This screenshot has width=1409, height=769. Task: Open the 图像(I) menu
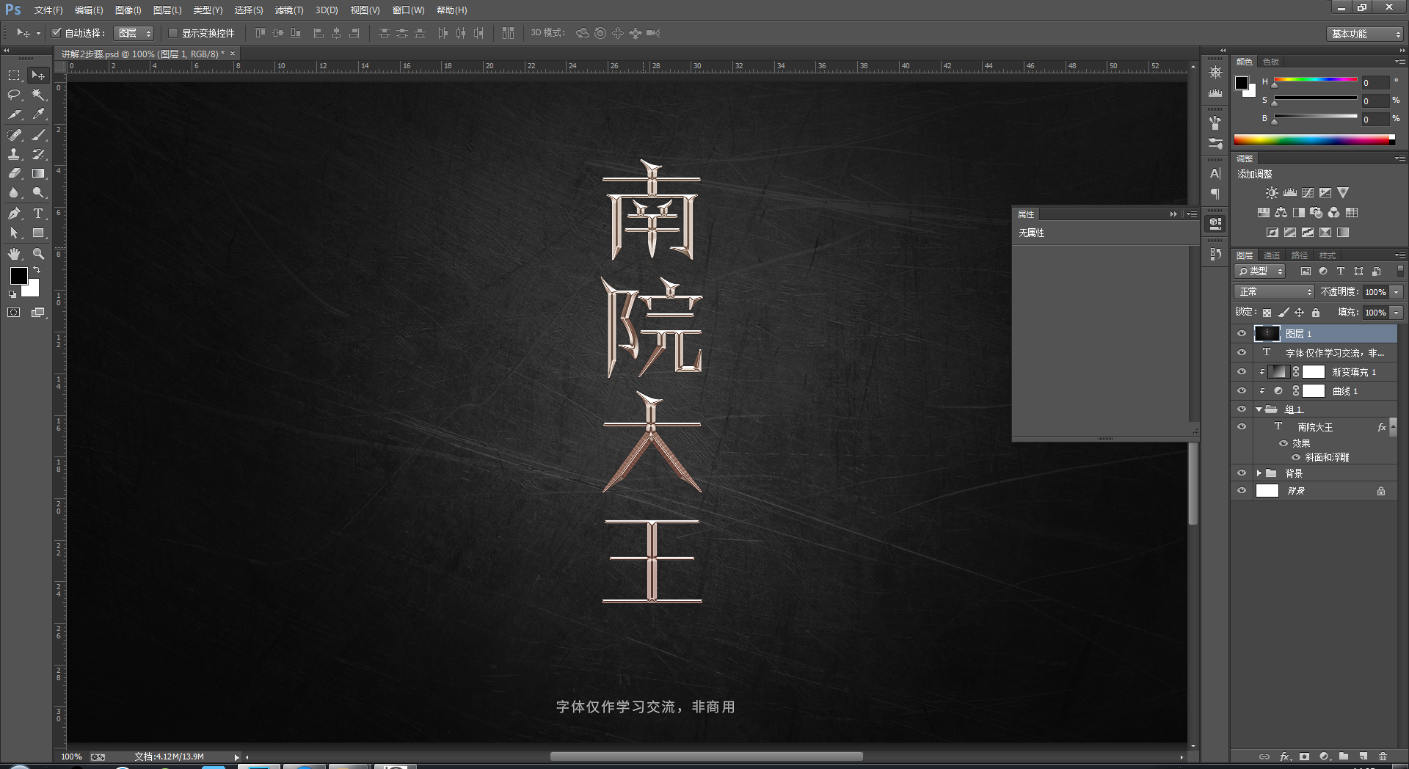(x=128, y=10)
